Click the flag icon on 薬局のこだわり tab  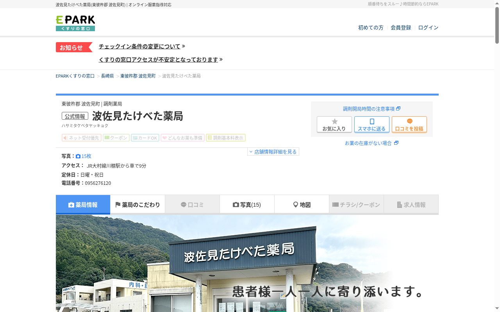point(118,205)
